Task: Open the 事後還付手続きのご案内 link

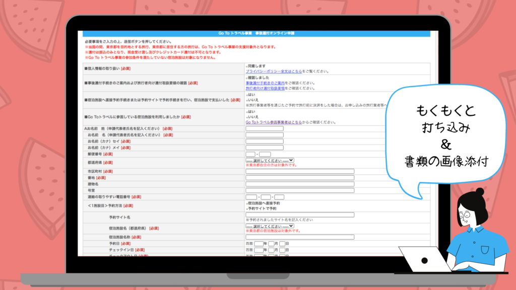Action: coord(265,83)
